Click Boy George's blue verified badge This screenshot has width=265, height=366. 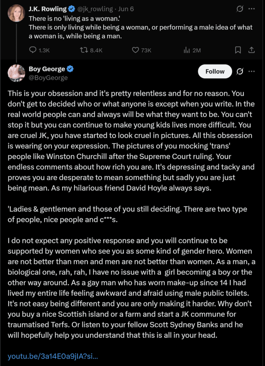pyautogui.click(x=70, y=69)
